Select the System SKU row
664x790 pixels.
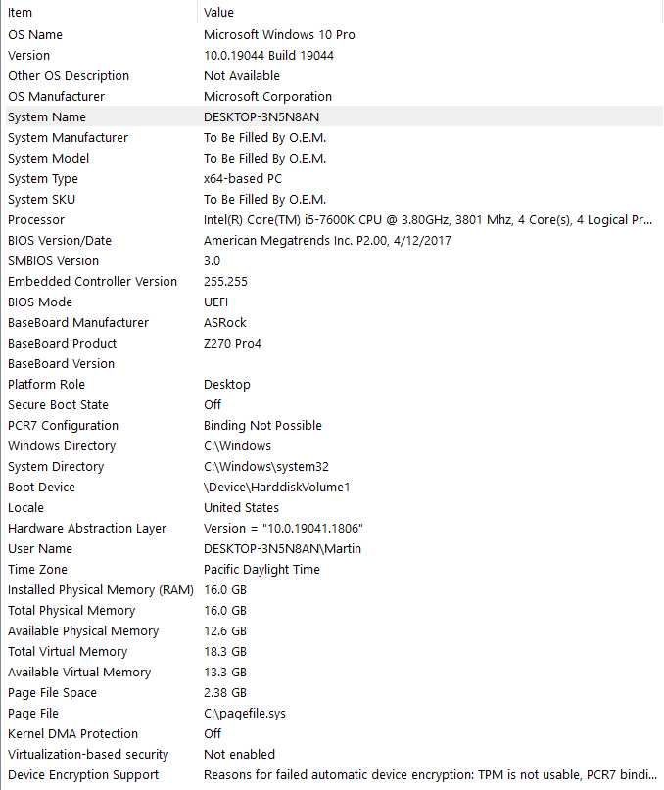tap(332, 200)
